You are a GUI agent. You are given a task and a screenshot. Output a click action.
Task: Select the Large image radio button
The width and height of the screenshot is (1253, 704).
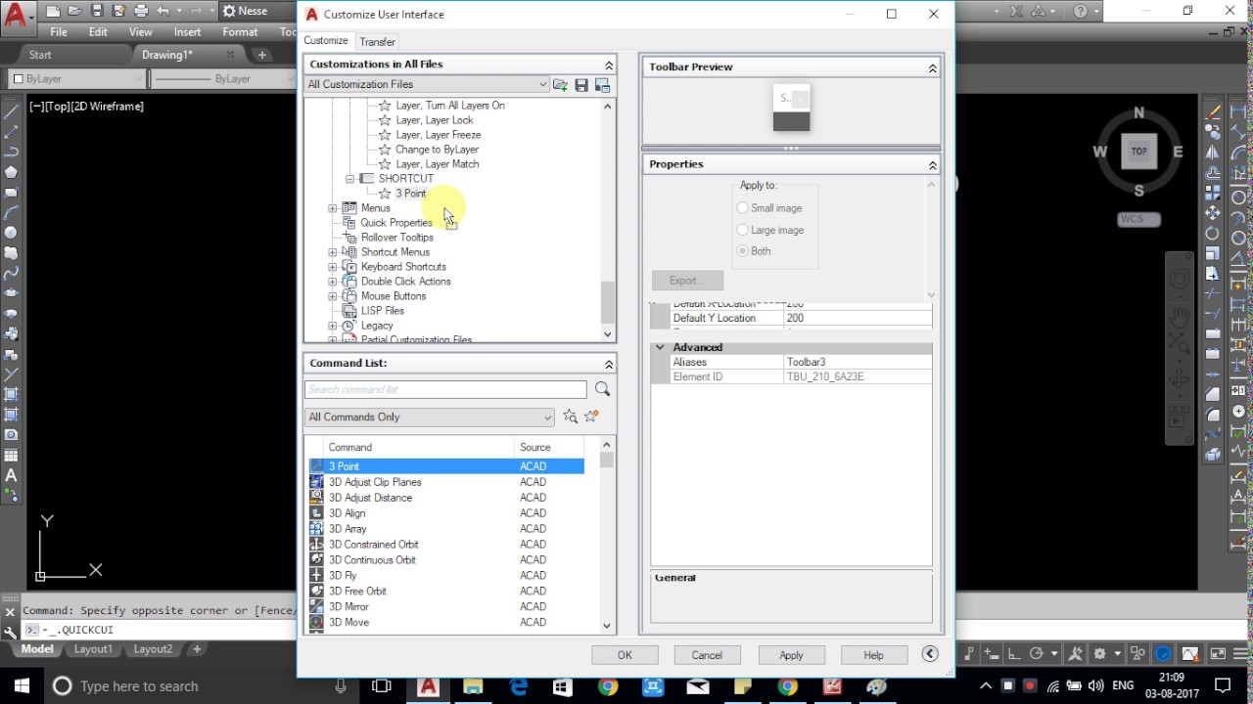coord(743,230)
